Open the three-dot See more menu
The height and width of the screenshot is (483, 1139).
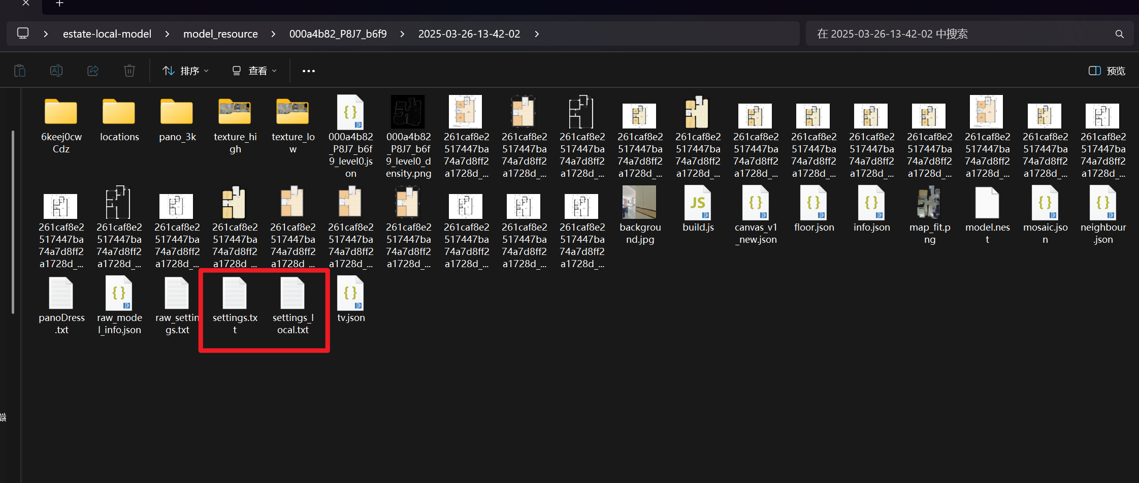tap(308, 71)
